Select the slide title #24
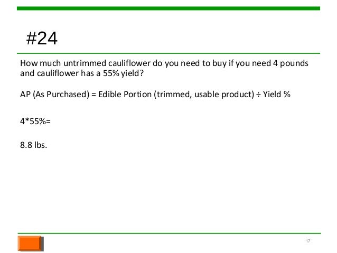337x253 pixels. click(42, 38)
